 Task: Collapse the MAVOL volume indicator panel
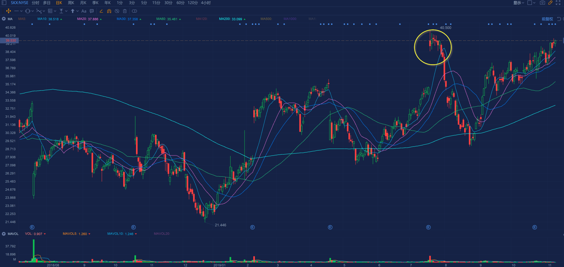pos(4,234)
